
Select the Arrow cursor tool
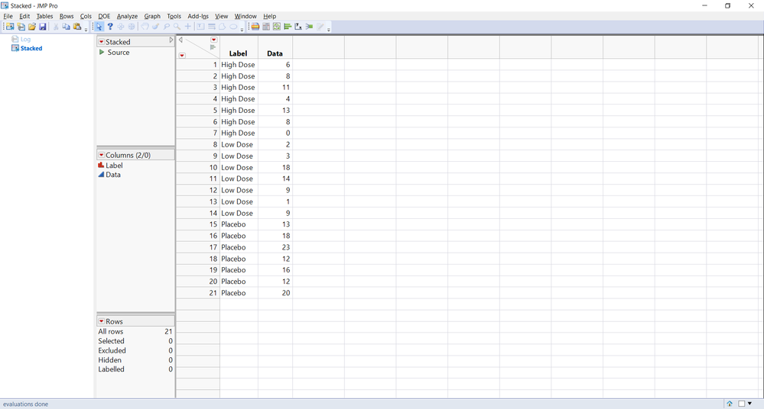tap(99, 27)
